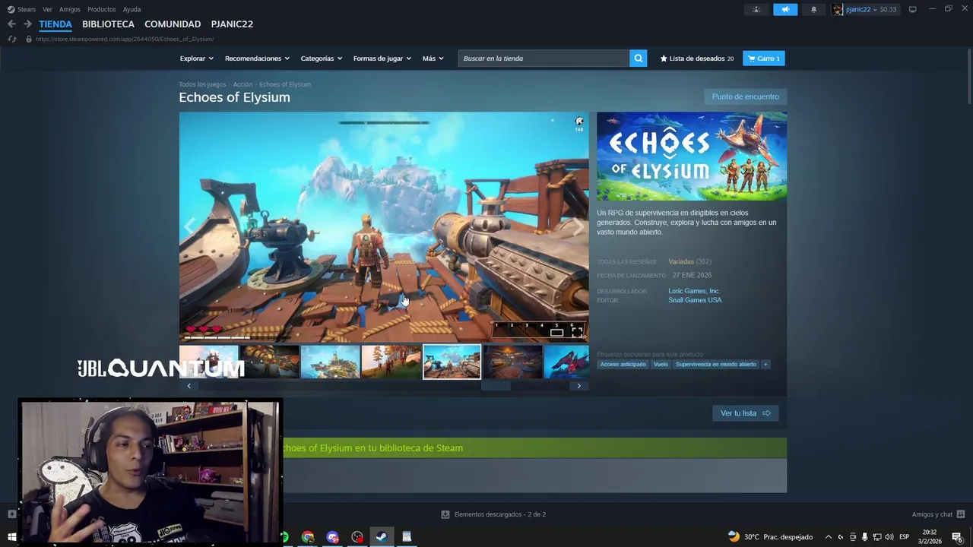The height and width of the screenshot is (547, 973).
Task: Expand the Explorar dropdown
Action: 196,58
